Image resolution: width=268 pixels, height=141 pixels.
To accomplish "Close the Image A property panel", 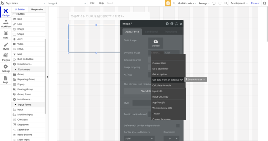I will [x=181, y=24].
